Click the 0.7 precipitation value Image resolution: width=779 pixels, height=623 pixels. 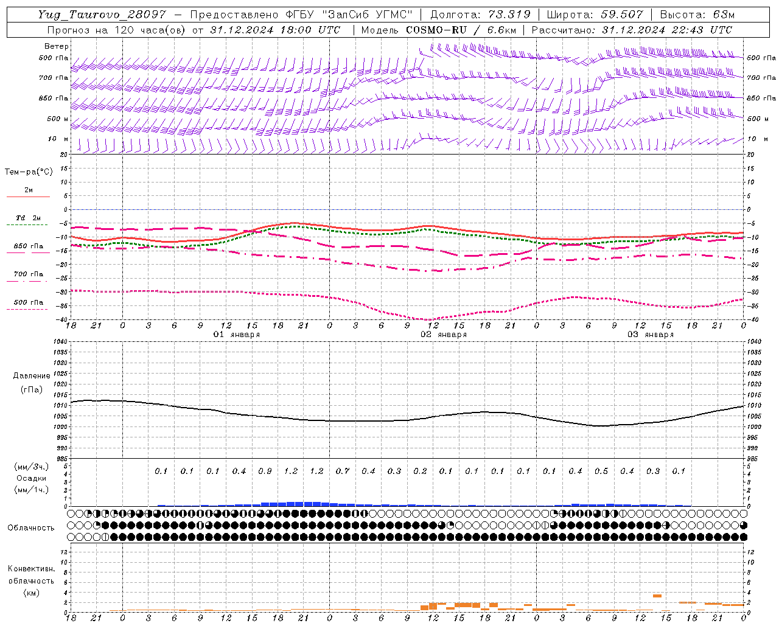coord(343,471)
